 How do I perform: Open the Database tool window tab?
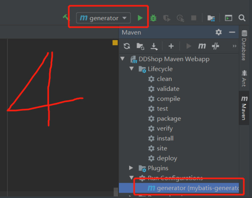coord(244,45)
